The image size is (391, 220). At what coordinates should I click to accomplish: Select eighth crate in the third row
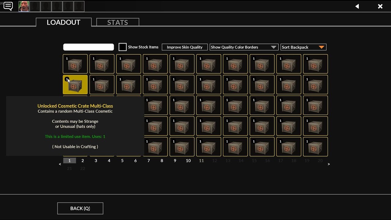tap(262, 105)
